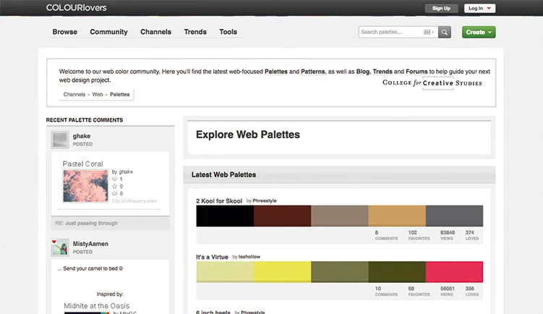Select bright yellow swatch in It's a Virtue

[282, 272]
